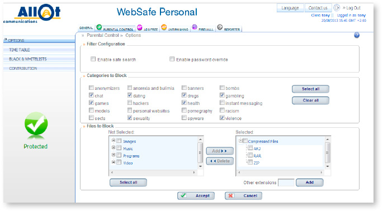Click the Not Selected list horizontal scrollbar
The width and height of the screenshot is (383, 211).
tap(153, 172)
